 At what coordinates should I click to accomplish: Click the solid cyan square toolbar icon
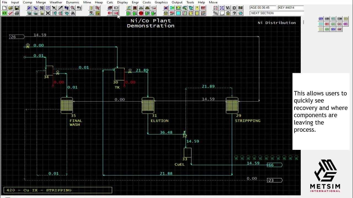pyautogui.click(x=178, y=13)
